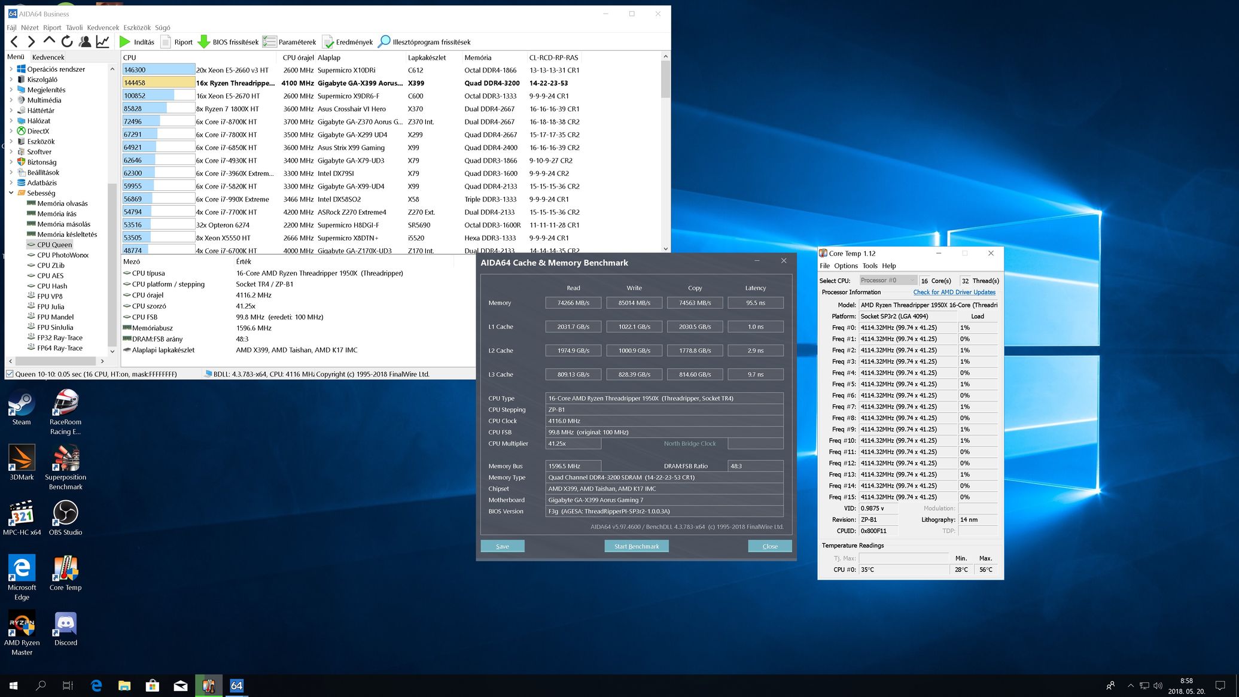
Task: Select Memória olvasás benchmark
Action: [62, 203]
